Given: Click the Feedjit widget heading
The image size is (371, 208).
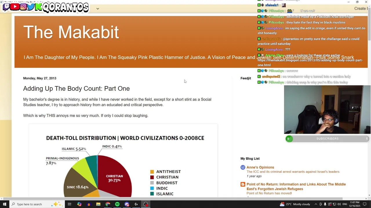Looking at the screenshot, I should tap(245, 78).
